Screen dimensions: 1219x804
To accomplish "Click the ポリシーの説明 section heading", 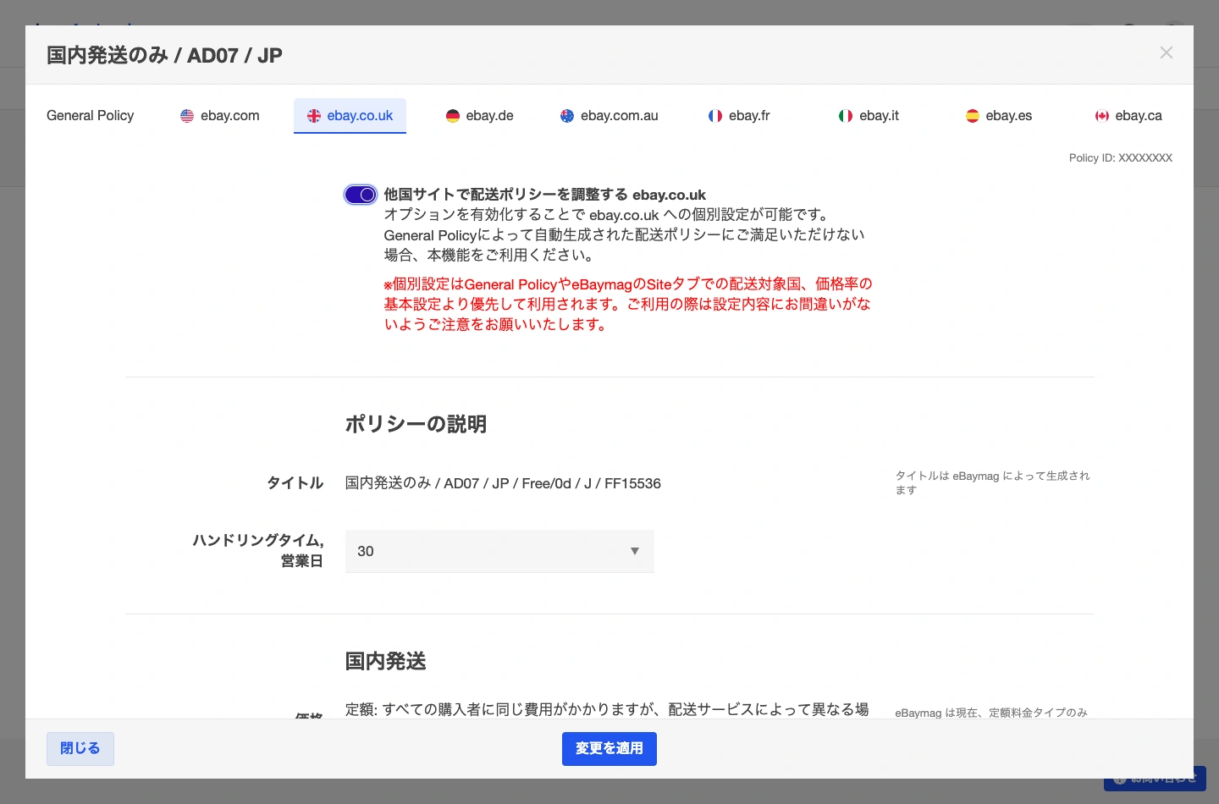I will click(416, 424).
